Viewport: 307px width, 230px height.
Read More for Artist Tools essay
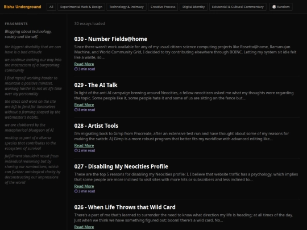(84, 145)
